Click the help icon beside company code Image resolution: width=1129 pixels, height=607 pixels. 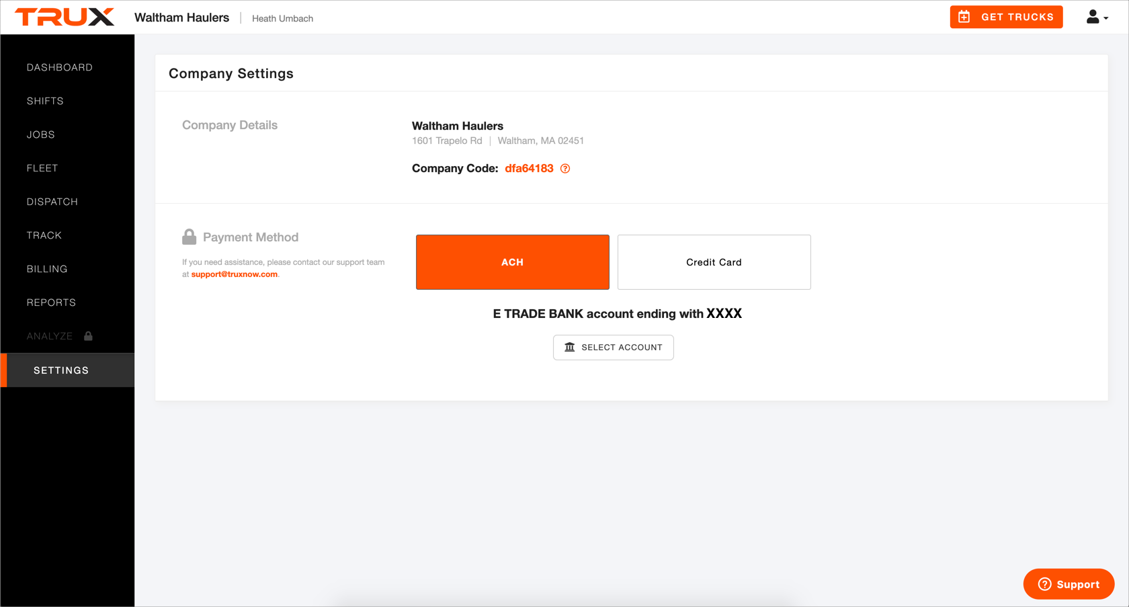[x=565, y=169]
